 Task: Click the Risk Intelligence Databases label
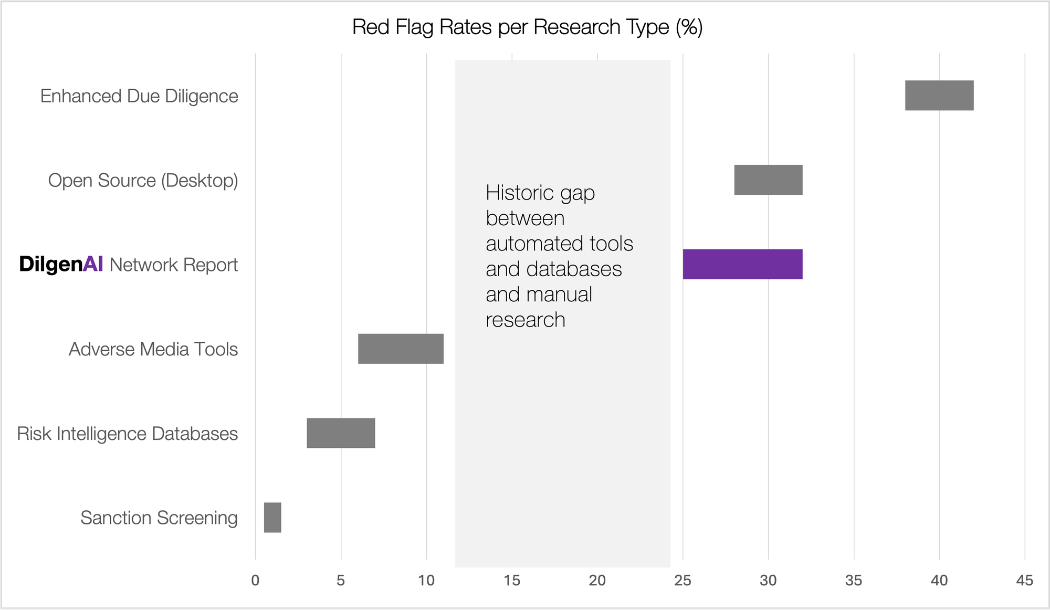(x=127, y=434)
